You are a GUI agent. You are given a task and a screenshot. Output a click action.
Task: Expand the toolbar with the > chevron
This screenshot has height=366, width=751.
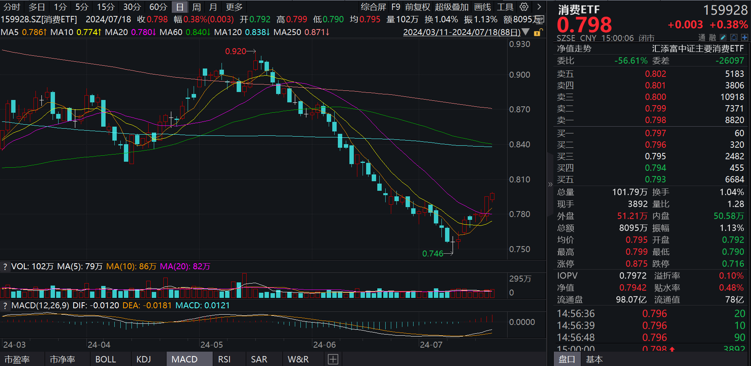point(539,7)
